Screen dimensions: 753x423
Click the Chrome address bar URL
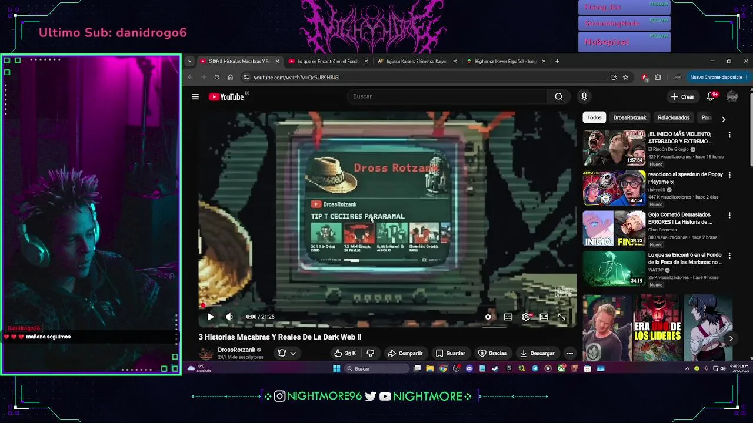(x=296, y=77)
